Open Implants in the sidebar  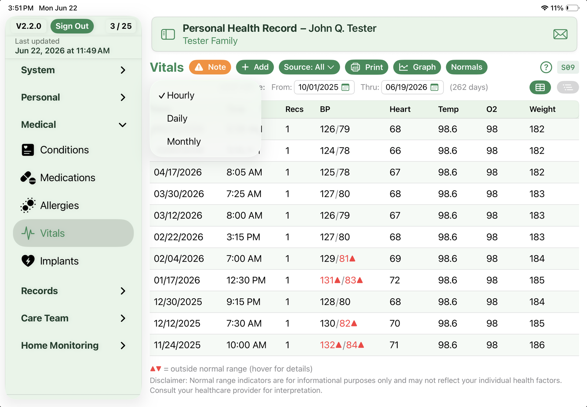pos(73,261)
